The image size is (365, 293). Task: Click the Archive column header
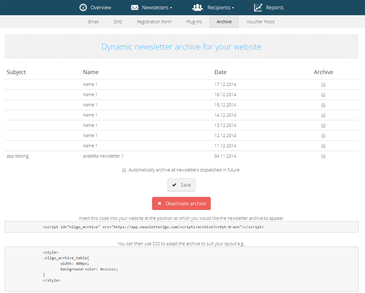coord(323,72)
